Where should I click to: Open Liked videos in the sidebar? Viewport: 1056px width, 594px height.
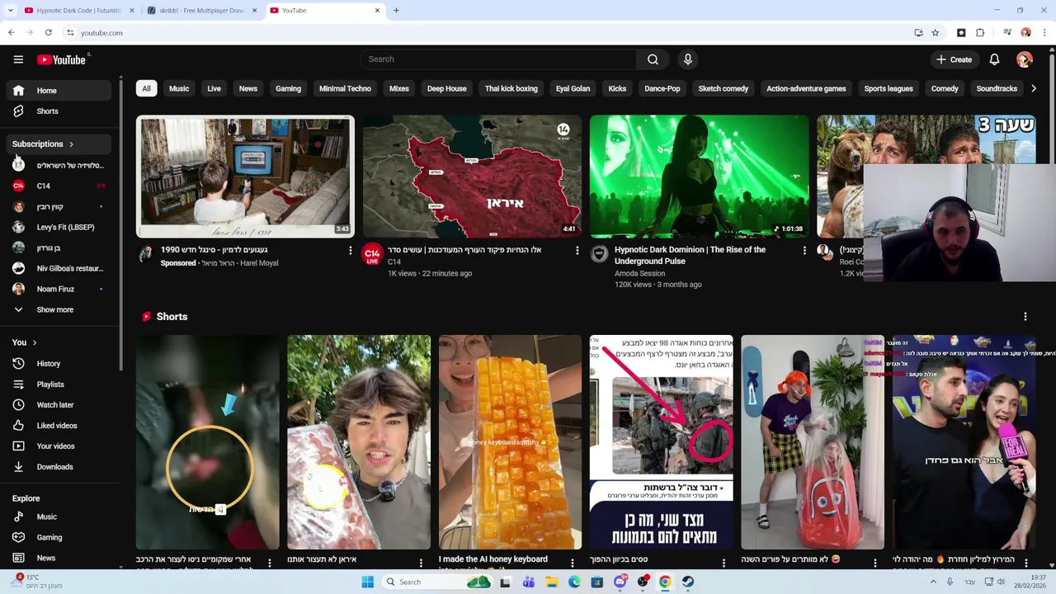[x=59, y=426]
